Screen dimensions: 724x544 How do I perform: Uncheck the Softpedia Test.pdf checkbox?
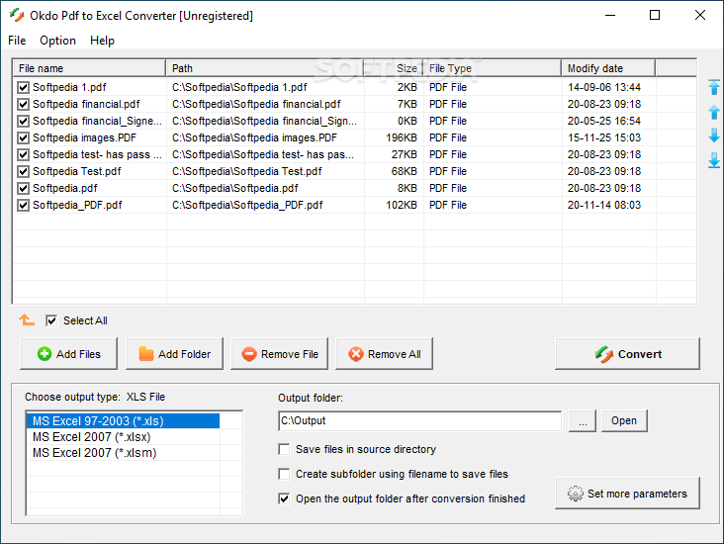coord(23,171)
